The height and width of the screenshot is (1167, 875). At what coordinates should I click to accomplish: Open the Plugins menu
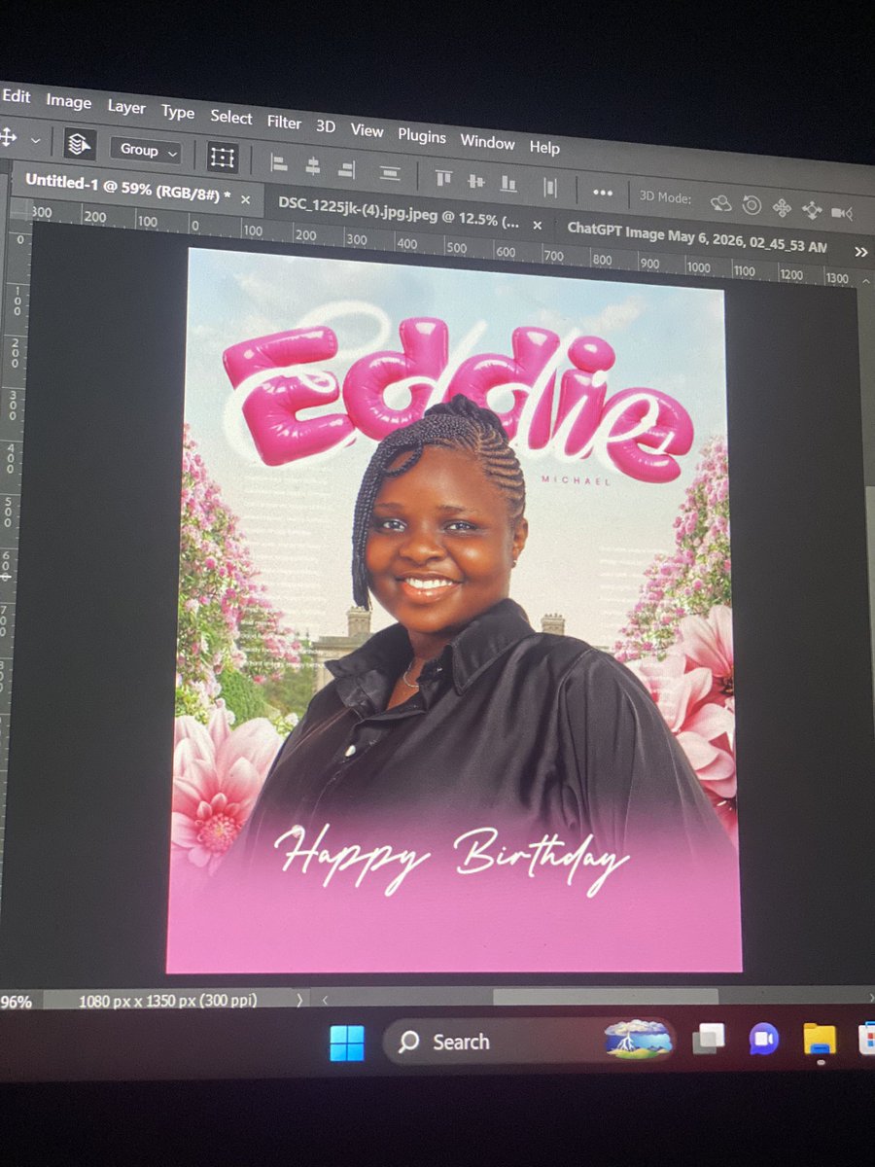click(x=422, y=135)
